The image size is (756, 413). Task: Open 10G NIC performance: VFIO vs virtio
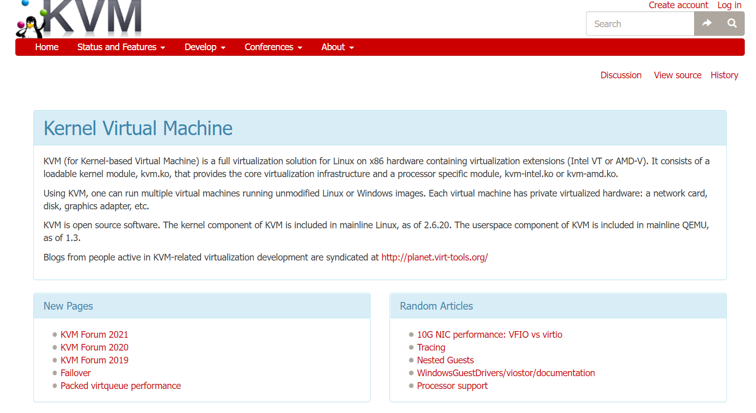490,335
